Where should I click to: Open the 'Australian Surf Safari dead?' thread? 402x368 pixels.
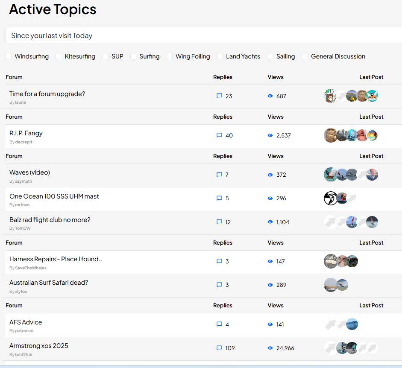click(49, 283)
